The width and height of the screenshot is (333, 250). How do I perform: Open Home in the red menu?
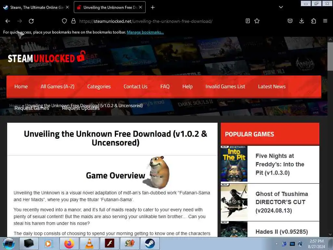tap(21, 87)
